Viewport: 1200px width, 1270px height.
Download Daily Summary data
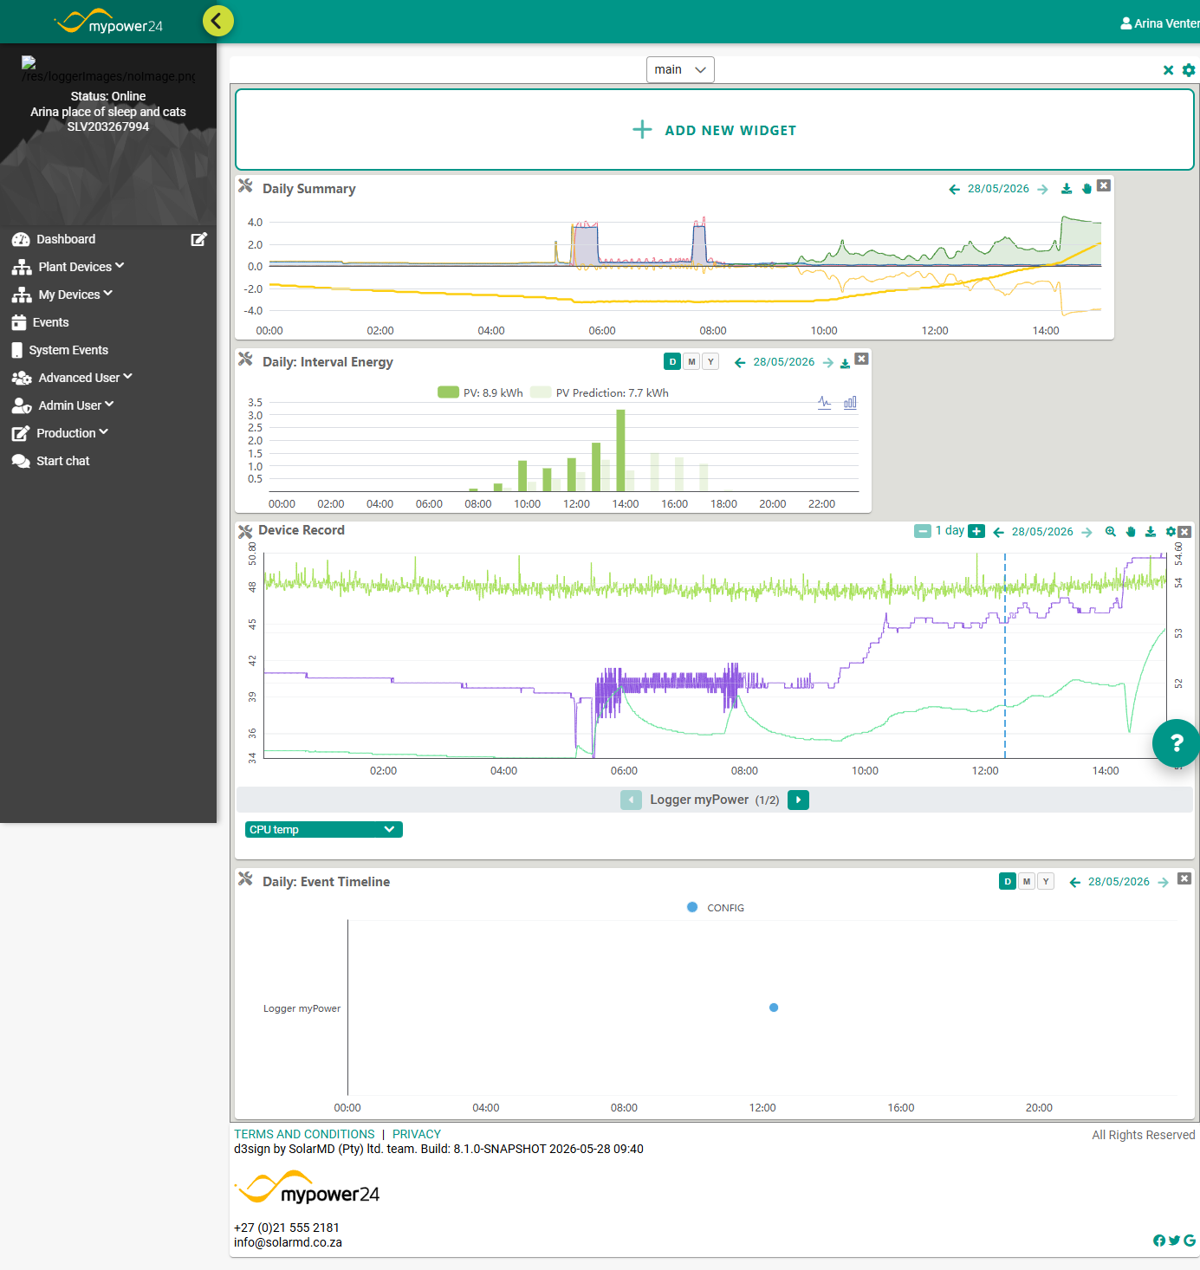(1067, 189)
